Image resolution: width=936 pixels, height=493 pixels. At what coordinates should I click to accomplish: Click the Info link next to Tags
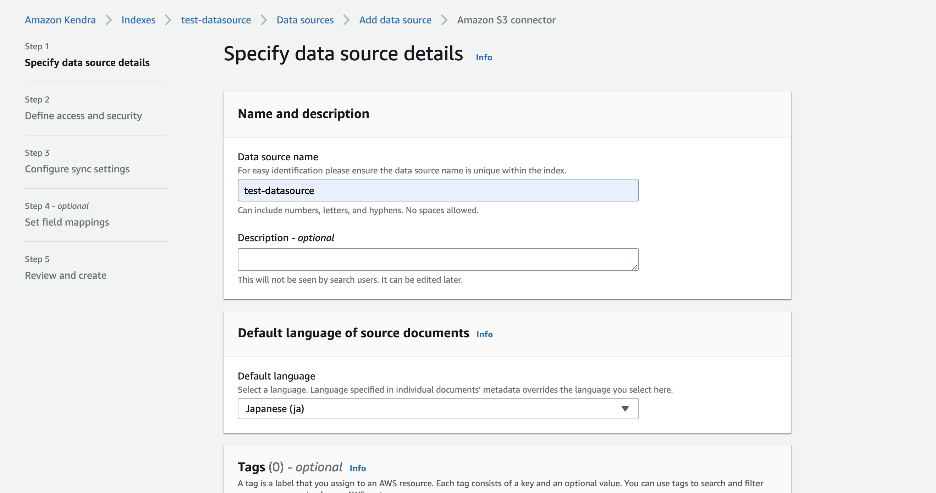click(358, 468)
